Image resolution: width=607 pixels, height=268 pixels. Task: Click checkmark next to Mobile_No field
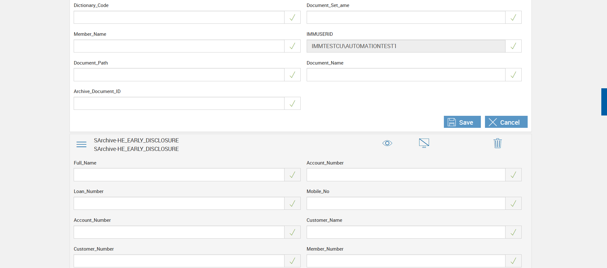513,203
